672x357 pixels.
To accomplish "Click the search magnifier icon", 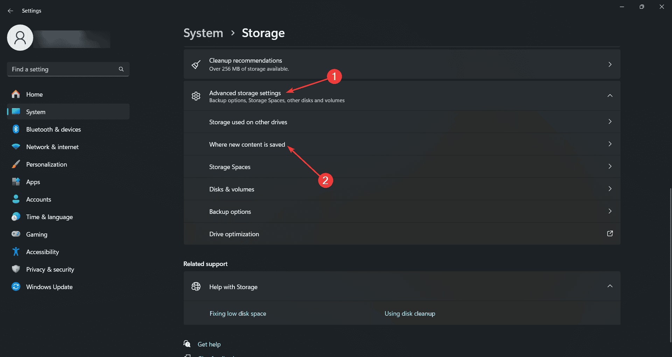I will [x=121, y=69].
